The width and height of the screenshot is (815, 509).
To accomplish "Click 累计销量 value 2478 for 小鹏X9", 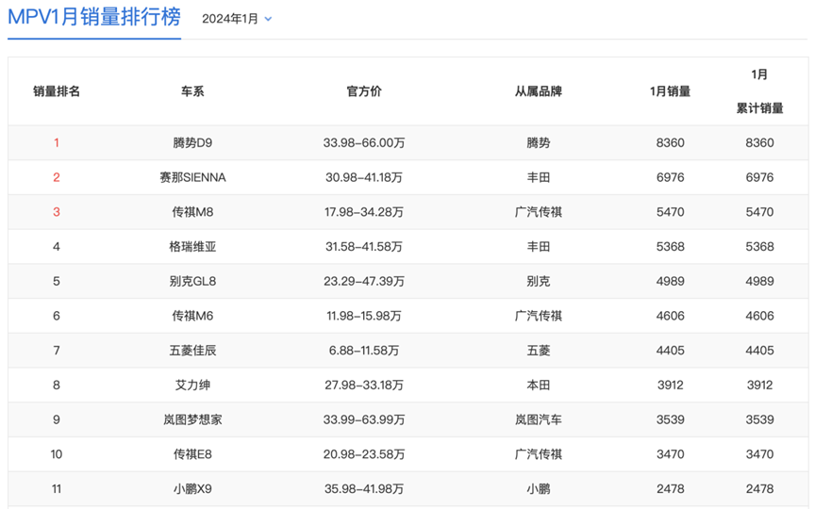I will [759, 489].
